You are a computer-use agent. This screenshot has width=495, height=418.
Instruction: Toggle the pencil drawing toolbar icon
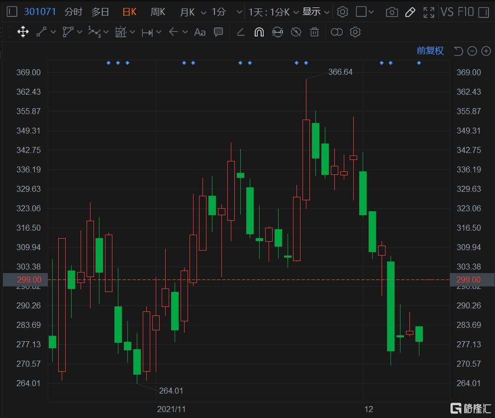(x=410, y=12)
